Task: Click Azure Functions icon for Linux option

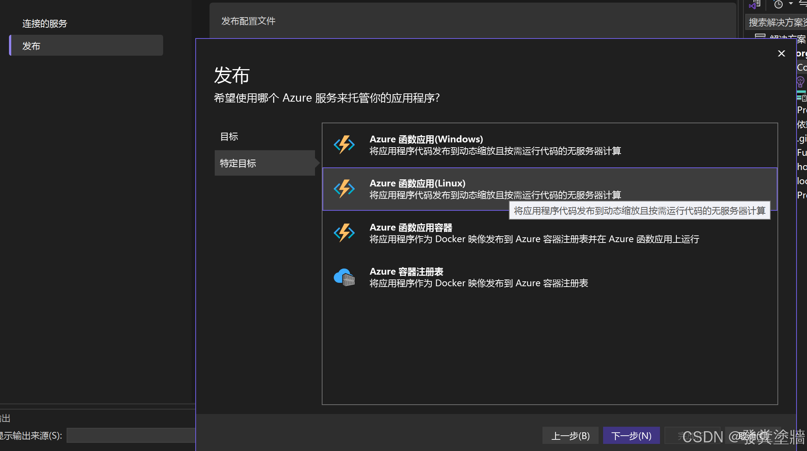Action: [344, 189]
